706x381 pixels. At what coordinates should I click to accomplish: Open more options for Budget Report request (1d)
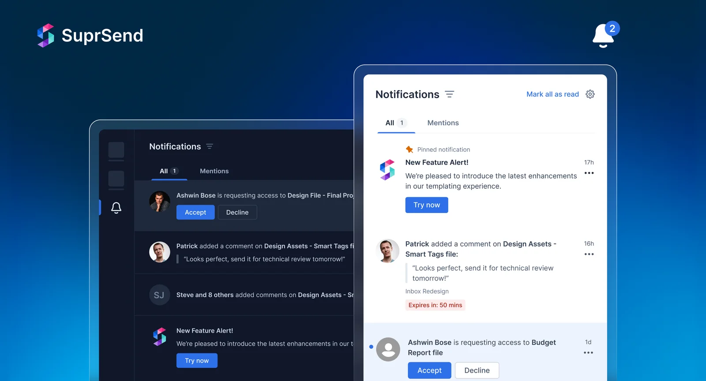(588, 352)
